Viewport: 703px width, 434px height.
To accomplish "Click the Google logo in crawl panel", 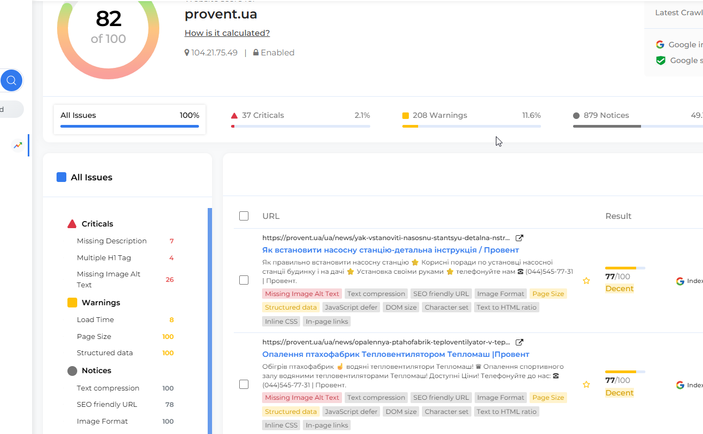I will 660,45.
